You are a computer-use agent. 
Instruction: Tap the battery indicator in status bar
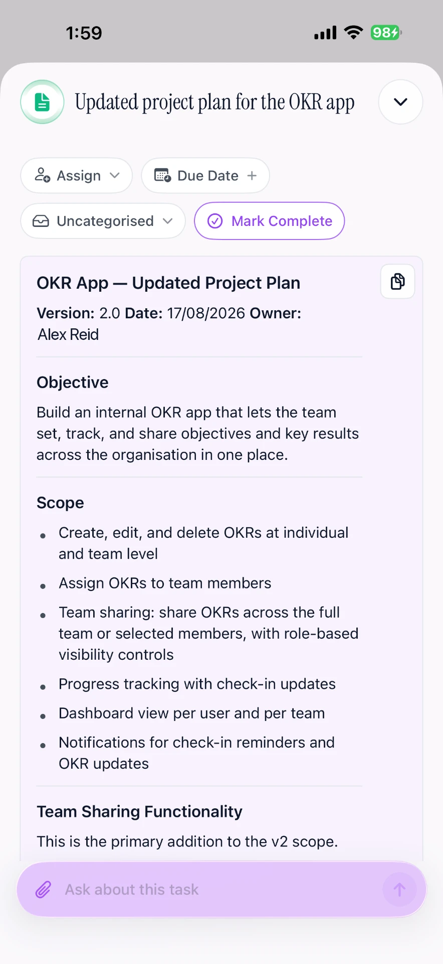[386, 33]
